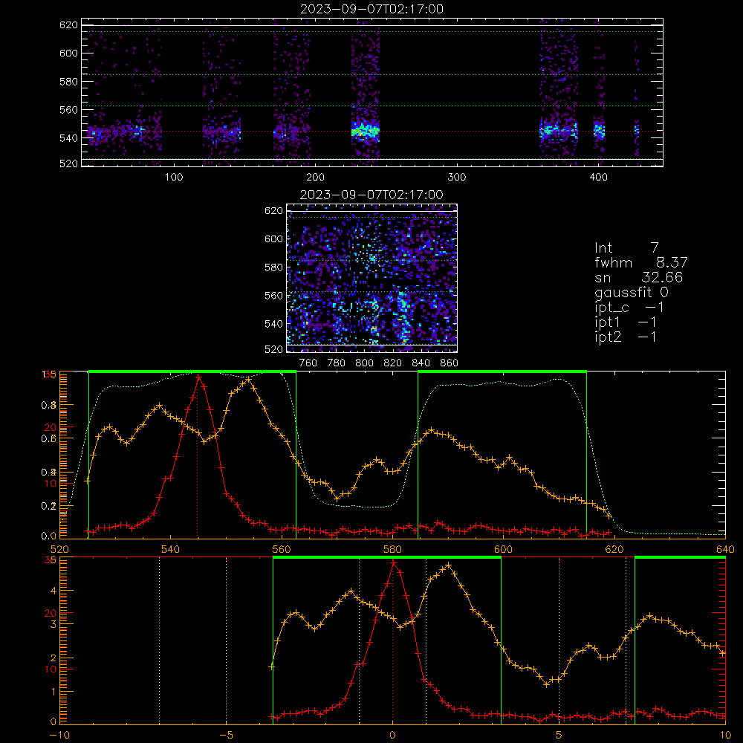
Task: Click the long thick green bar atop bottom plot
Action: coord(386,557)
